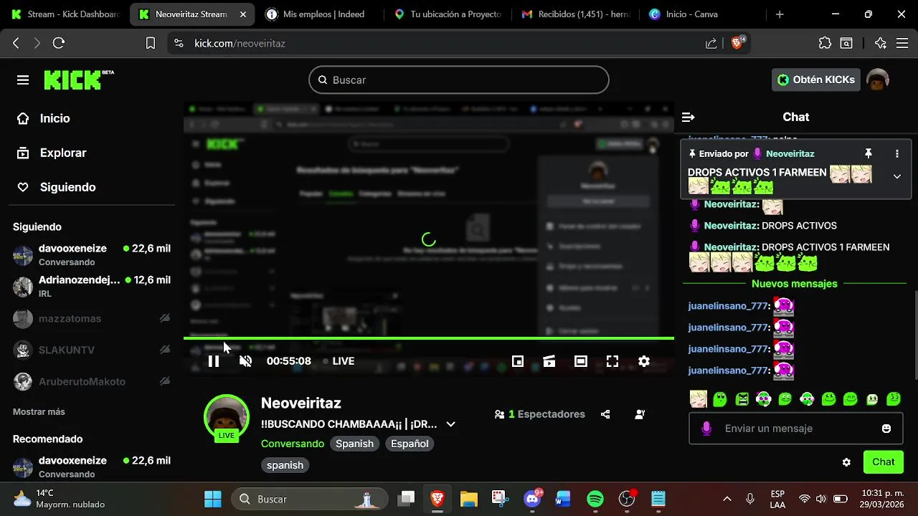Screen dimensions: 918x516
Task: Collapse the chat panel icon
Action: pos(688,117)
